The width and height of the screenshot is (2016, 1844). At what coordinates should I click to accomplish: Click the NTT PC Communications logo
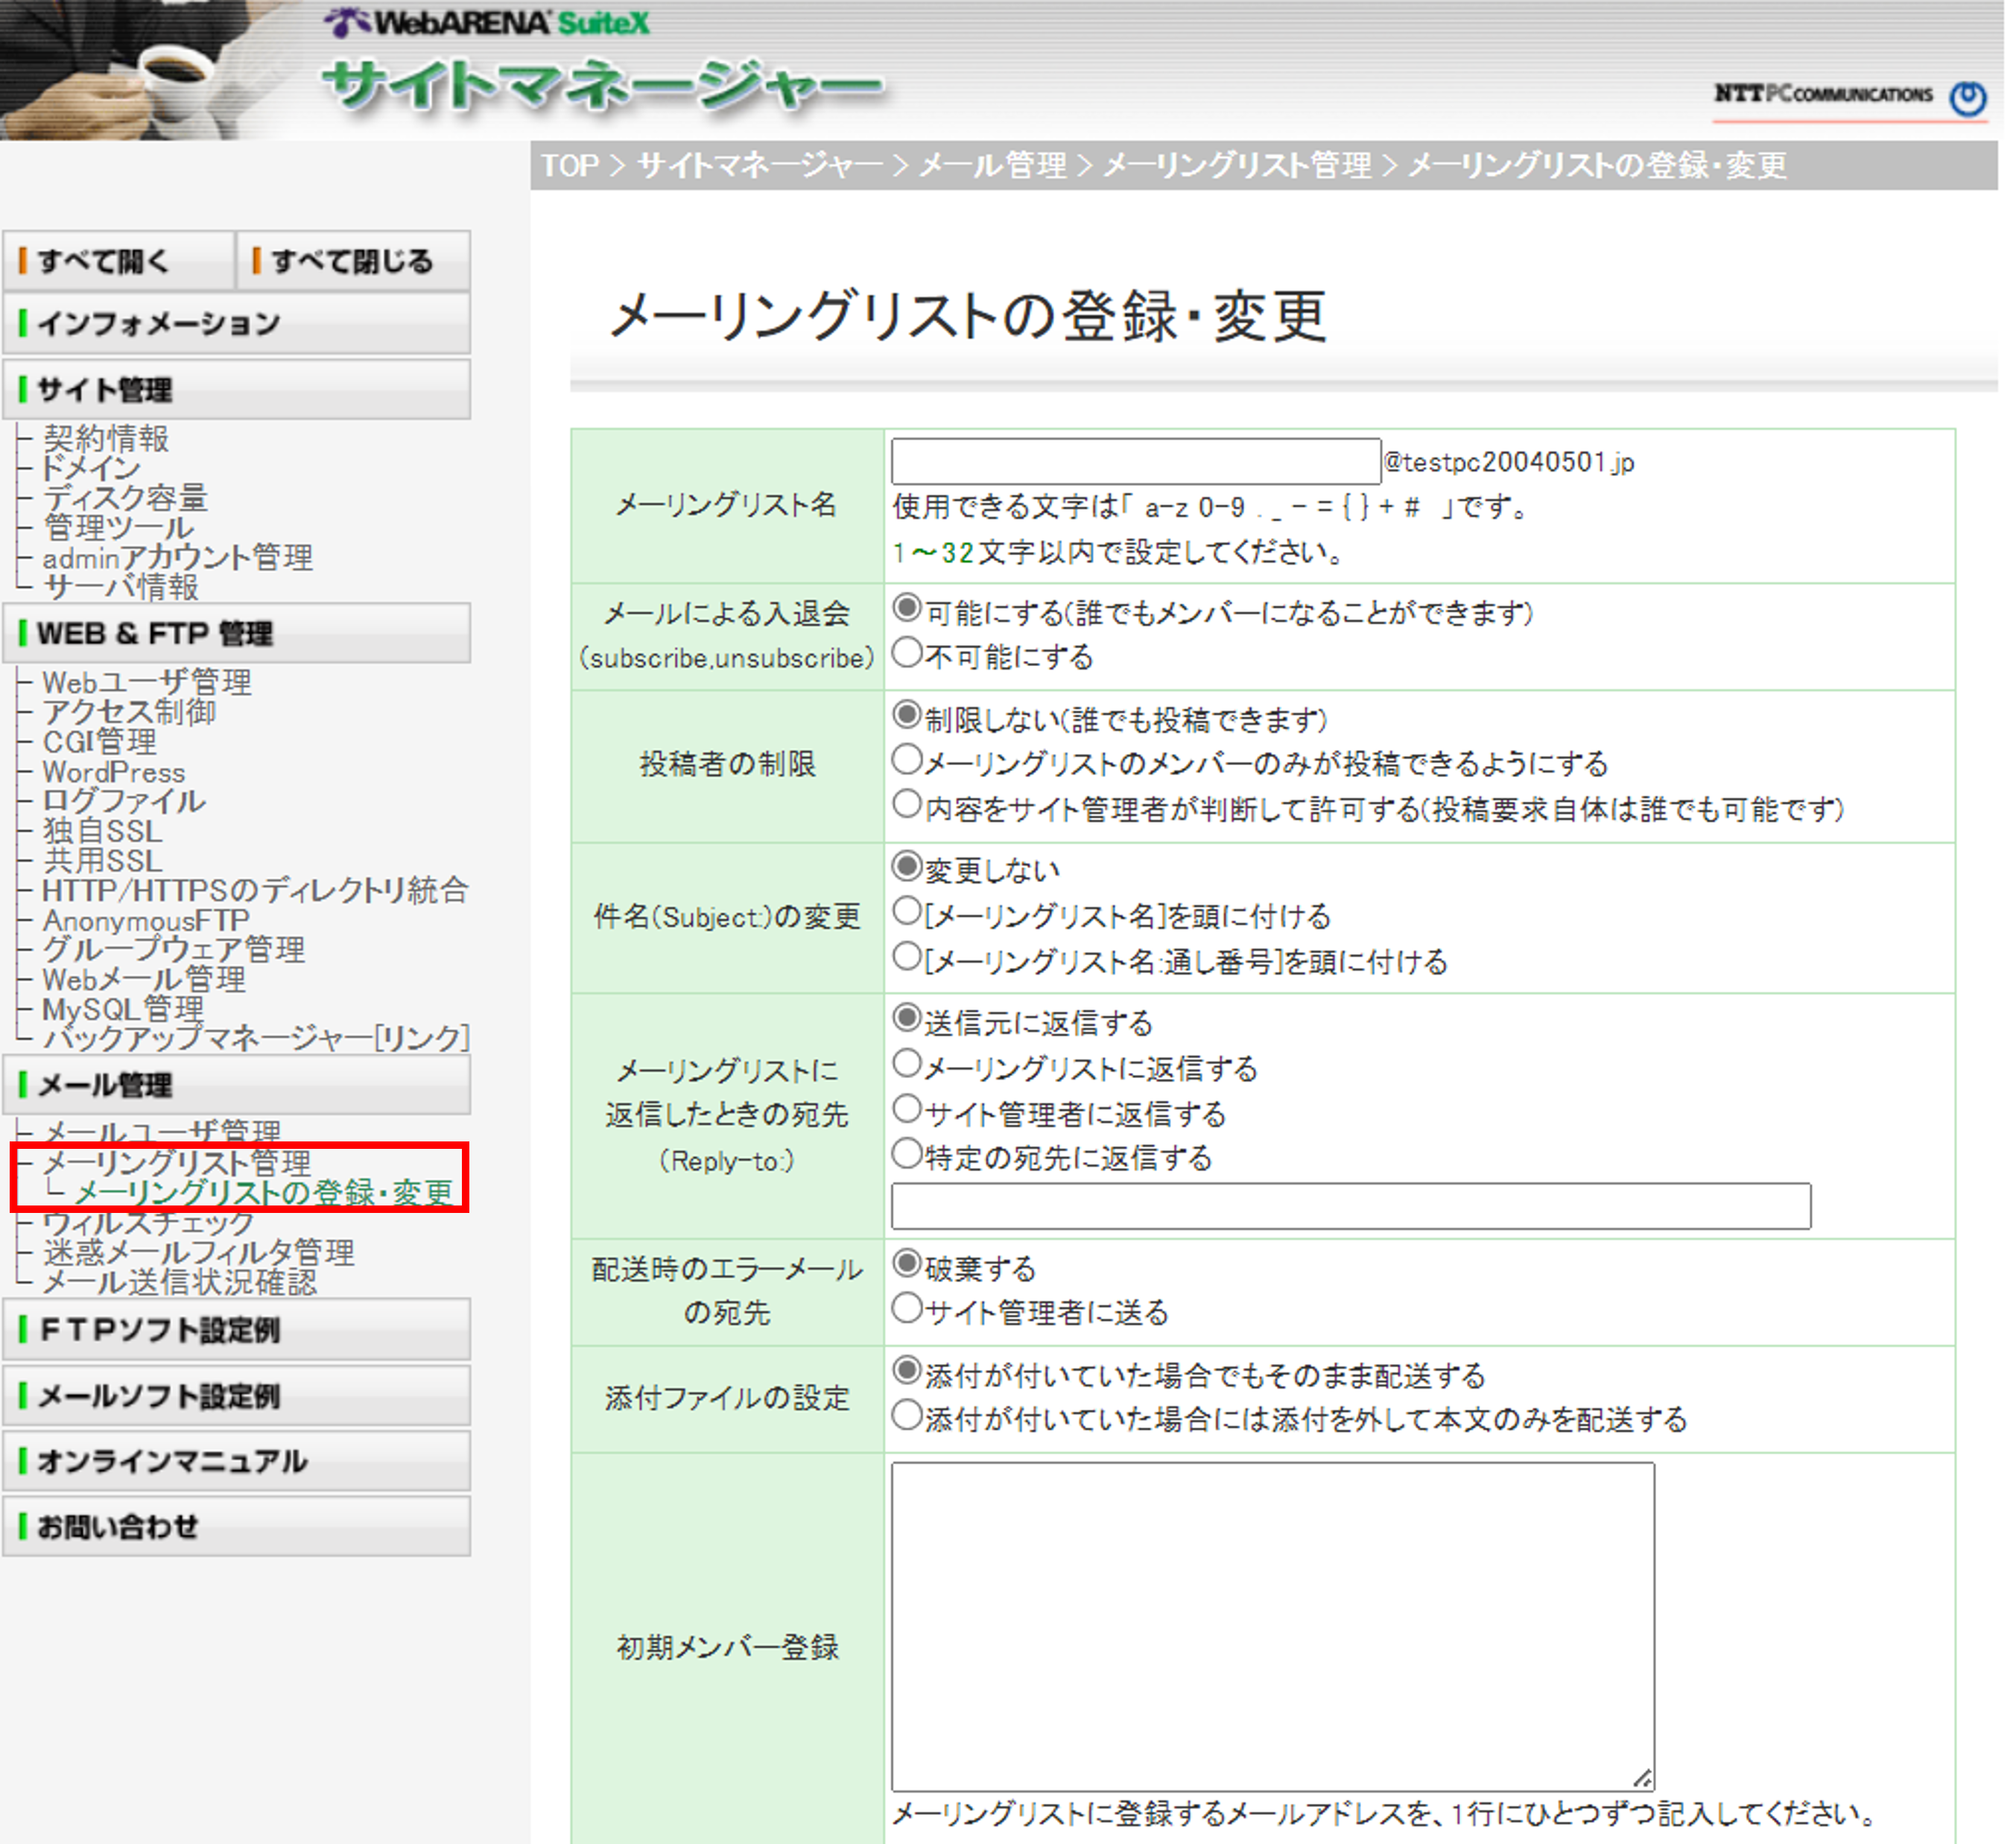pyautogui.click(x=1822, y=94)
